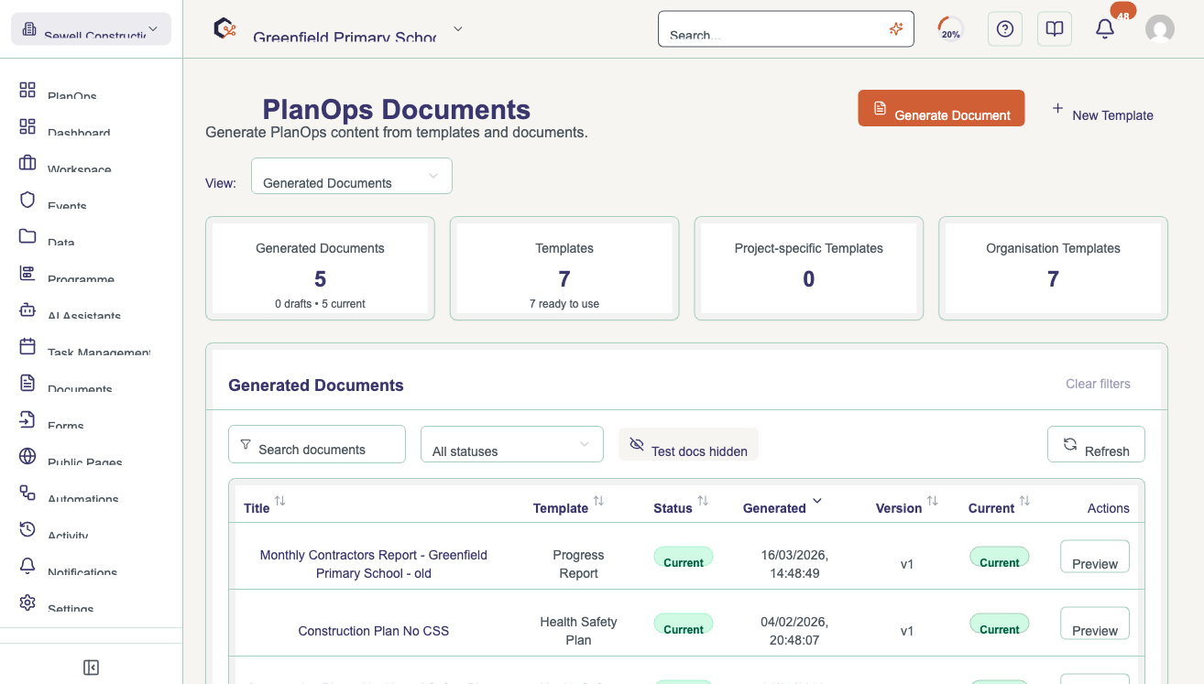
Task: Expand Greenfield Primary School project dropdown
Action: (x=458, y=29)
